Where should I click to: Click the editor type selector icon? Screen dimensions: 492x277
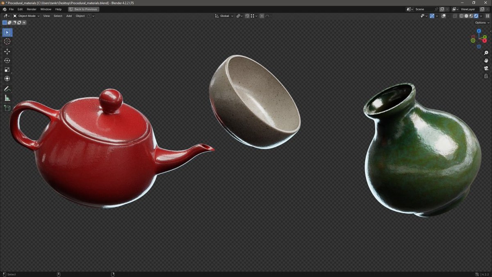[6, 16]
